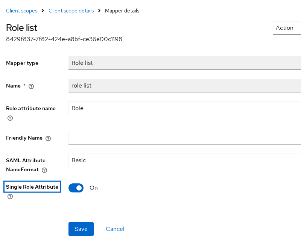The width and height of the screenshot is (301, 243).
Task: Open the SAML Attribute NameFormat dropdown
Action: 185,160
